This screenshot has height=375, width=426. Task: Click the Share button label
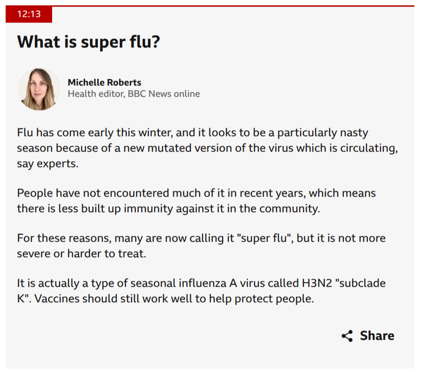[377, 336]
